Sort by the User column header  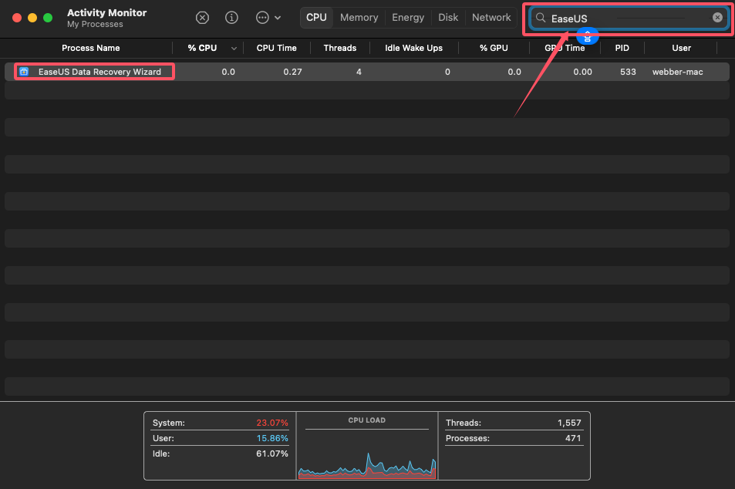point(681,48)
